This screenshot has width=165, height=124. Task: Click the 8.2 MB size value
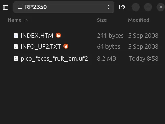(x=107, y=59)
